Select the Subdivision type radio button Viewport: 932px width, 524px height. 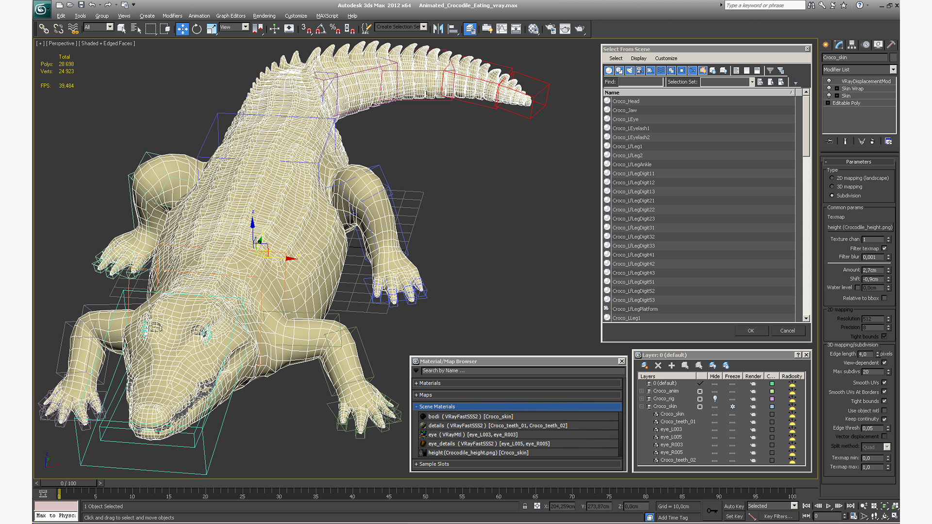tap(832, 196)
